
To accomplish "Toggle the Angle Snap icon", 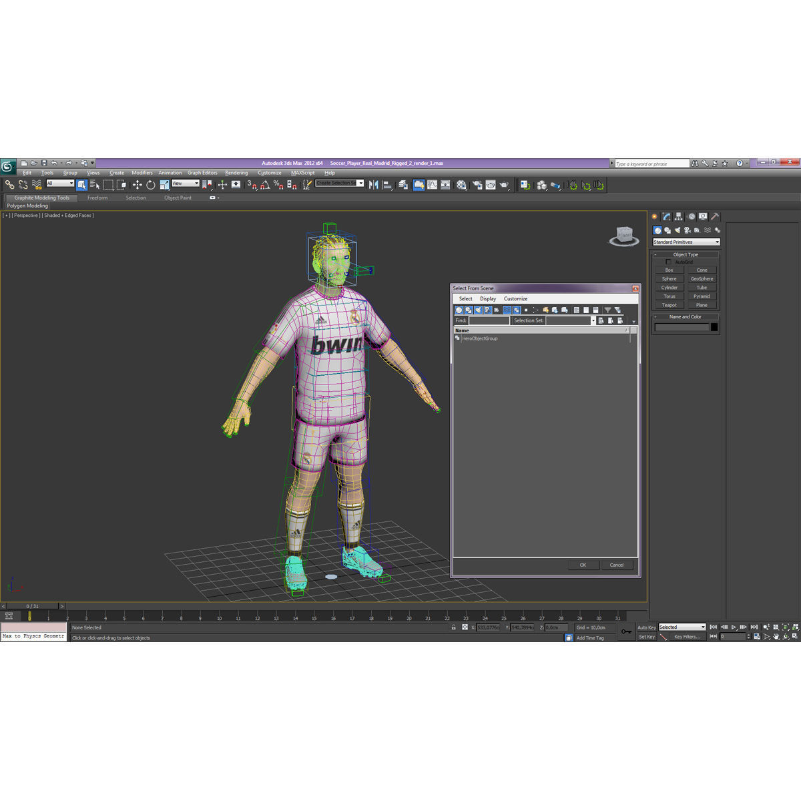I will [265, 185].
